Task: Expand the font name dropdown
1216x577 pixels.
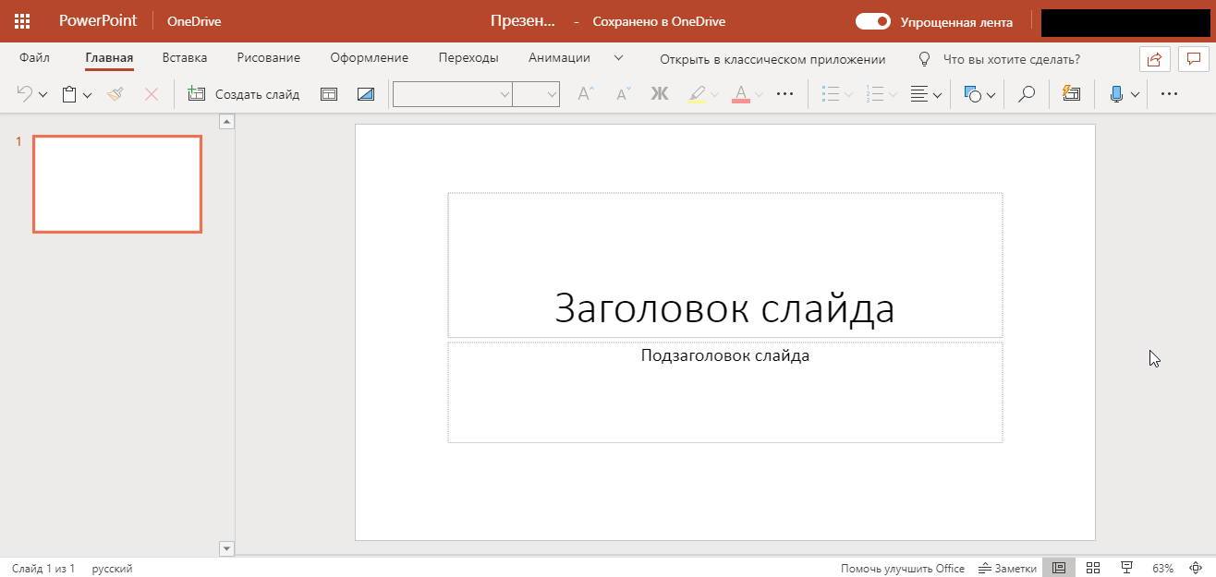Action: [505, 94]
